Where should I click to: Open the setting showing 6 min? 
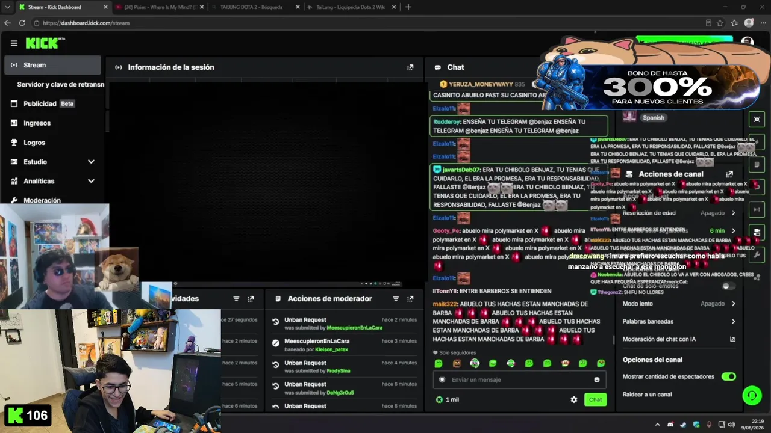[x=679, y=231]
